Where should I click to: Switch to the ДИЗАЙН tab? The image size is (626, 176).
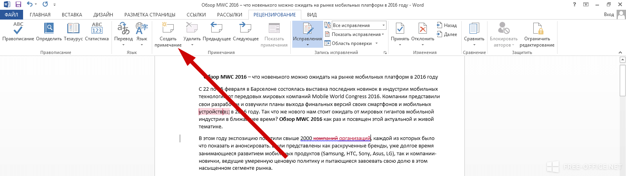pyautogui.click(x=103, y=14)
